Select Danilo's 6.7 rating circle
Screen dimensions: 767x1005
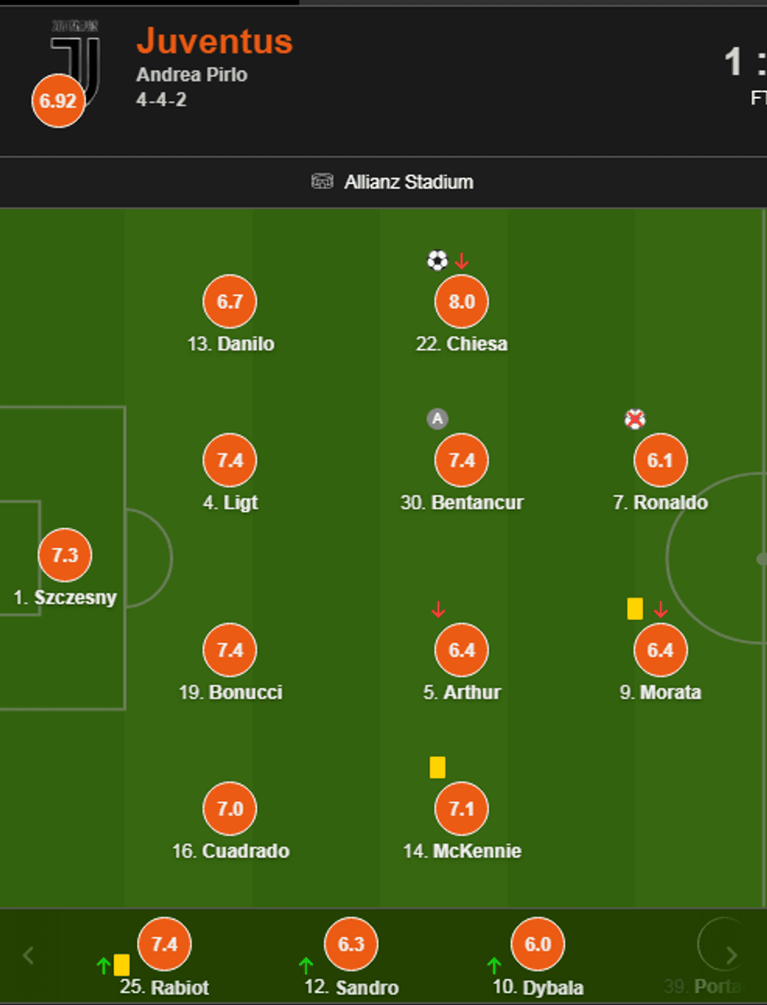[x=229, y=301]
